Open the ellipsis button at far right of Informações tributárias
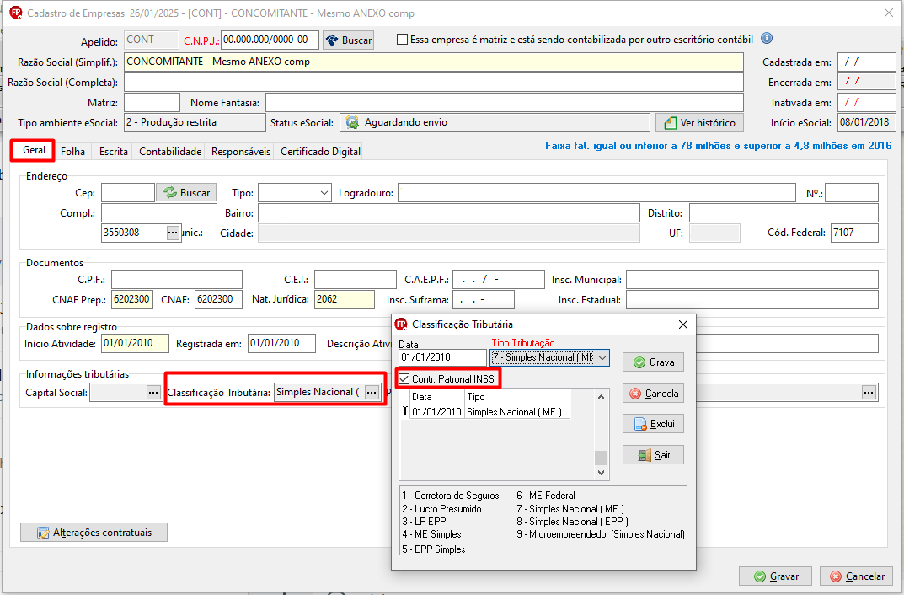The image size is (904, 595). click(x=869, y=393)
